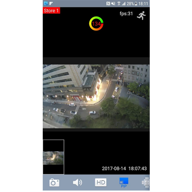This screenshot has width=192, height=192.
Task: Mute audio with the speaker icon
Action: pyautogui.click(x=77, y=182)
